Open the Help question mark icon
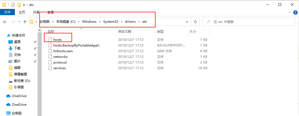The width and height of the screenshot is (299, 116). (x=295, y=12)
